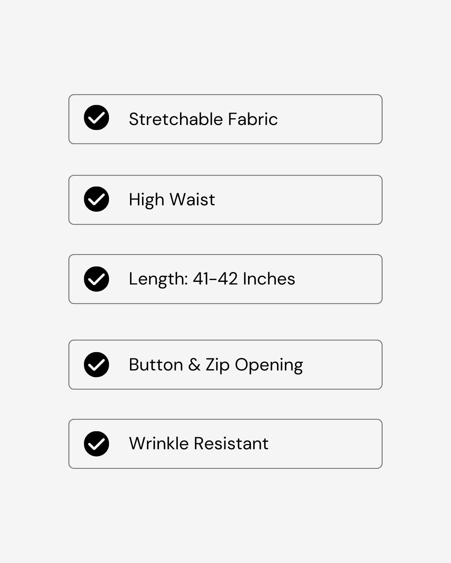Click the checkmark icon beside High Waist
Viewport: 451px width, 563px height.
(97, 199)
